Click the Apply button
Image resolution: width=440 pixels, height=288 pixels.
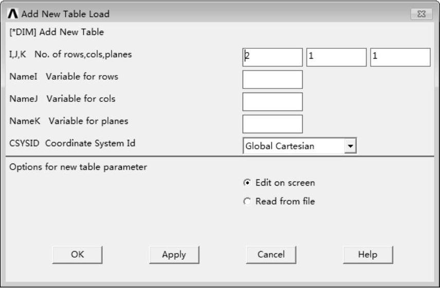click(174, 255)
